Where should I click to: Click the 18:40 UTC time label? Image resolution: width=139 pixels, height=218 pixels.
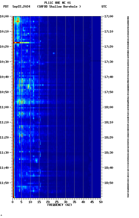tap(109, 168)
